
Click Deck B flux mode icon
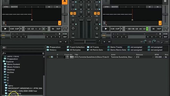122,29
